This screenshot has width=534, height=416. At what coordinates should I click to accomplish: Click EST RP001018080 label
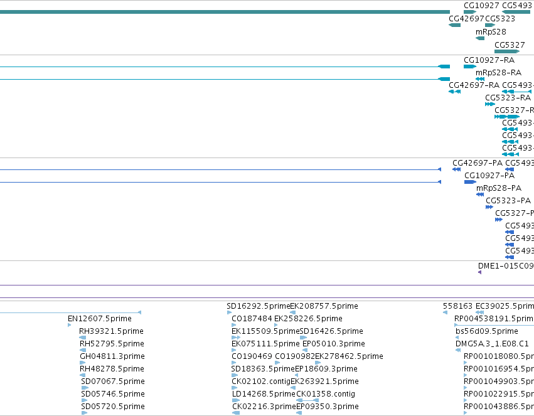click(x=499, y=357)
